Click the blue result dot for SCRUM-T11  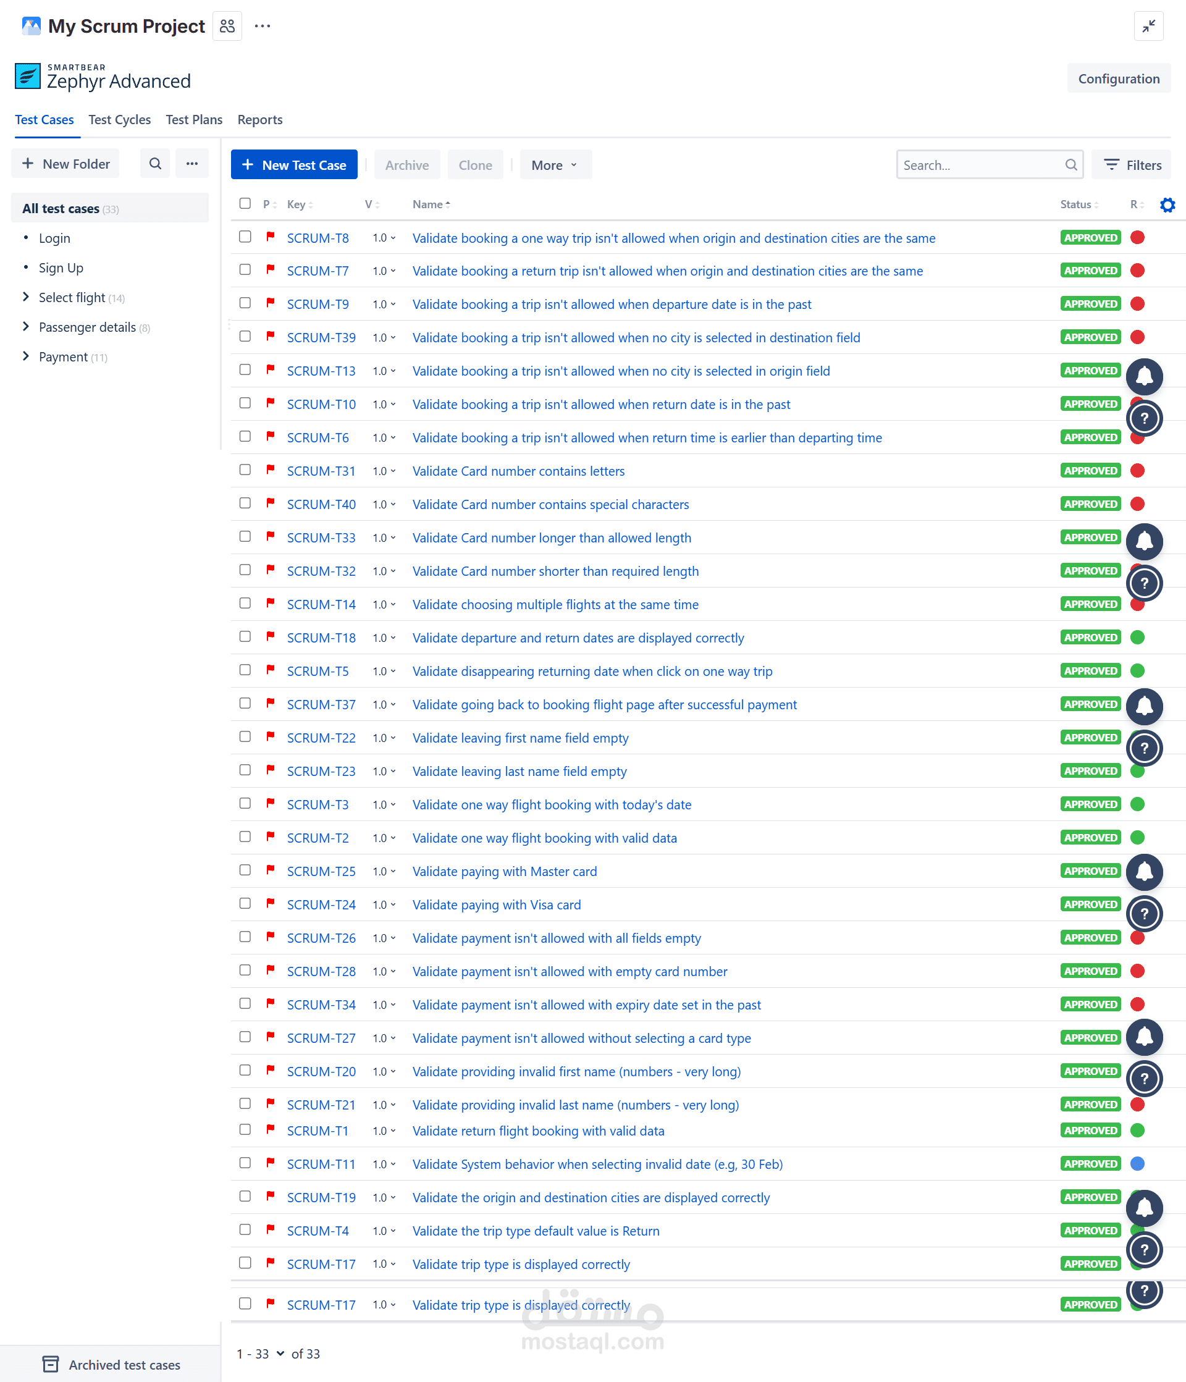1137,1163
